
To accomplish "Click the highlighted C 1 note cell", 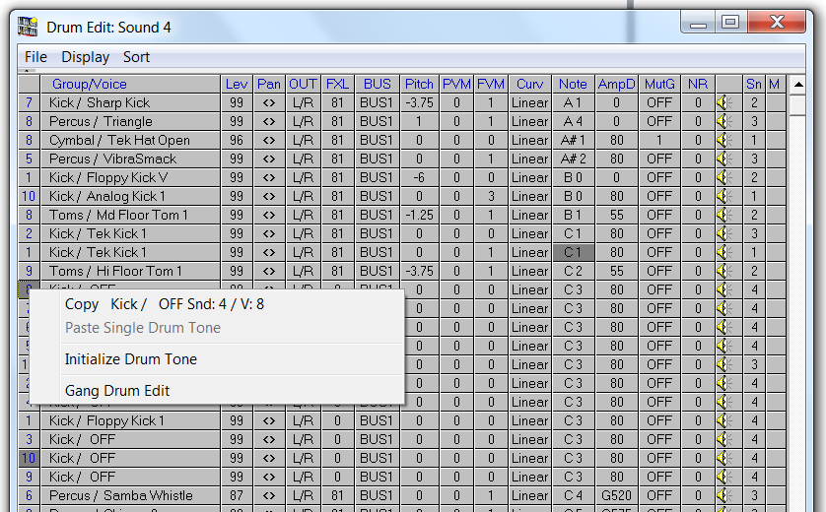I will (572, 252).
